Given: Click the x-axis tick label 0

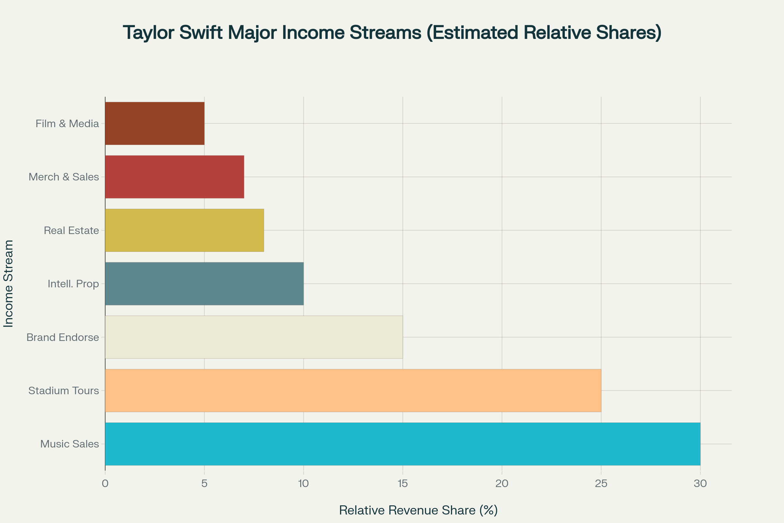Looking at the screenshot, I should pos(105,484).
